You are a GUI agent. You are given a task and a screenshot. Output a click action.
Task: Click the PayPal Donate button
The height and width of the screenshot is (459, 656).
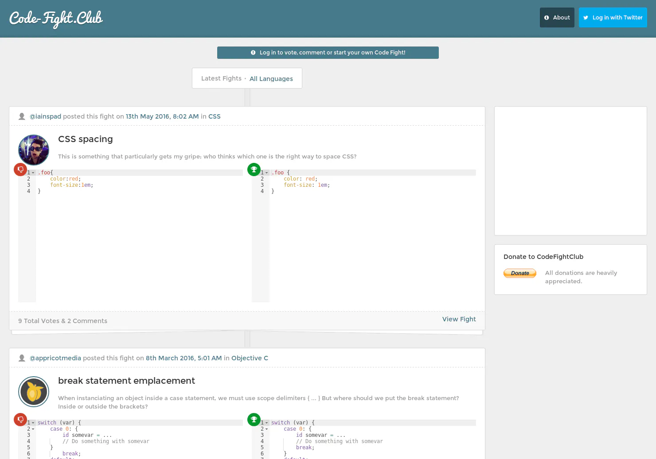tap(520, 274)
